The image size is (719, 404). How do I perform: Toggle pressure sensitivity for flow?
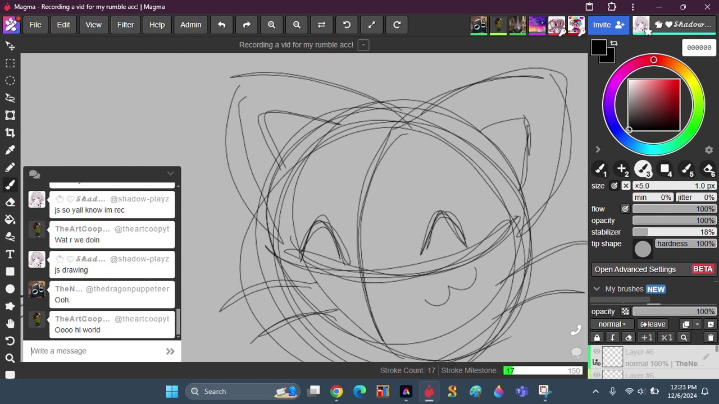(x=625, y=209)
